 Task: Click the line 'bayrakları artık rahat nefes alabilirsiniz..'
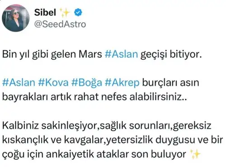(x=94, y=97)
